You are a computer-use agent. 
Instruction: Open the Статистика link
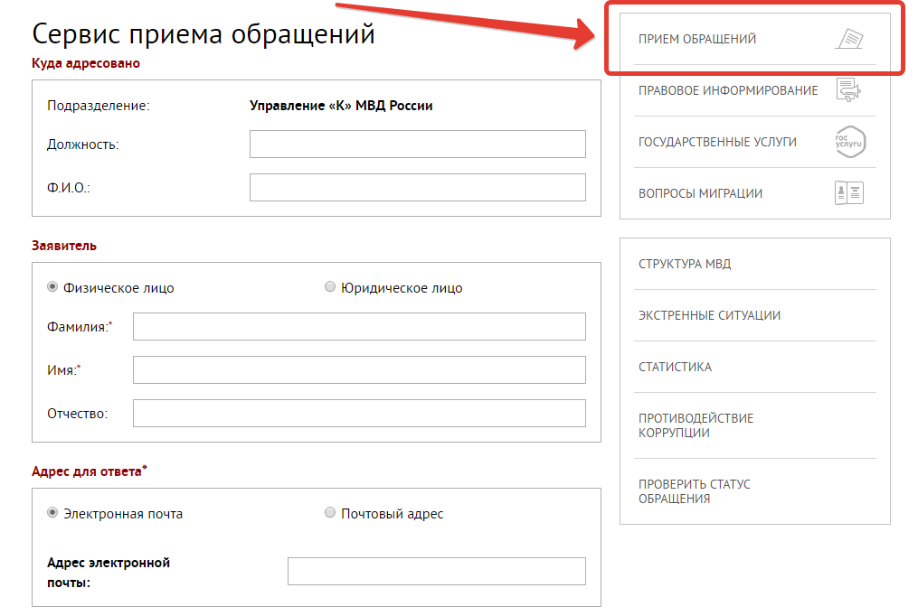pyautogui.click(x=675, y=367)
